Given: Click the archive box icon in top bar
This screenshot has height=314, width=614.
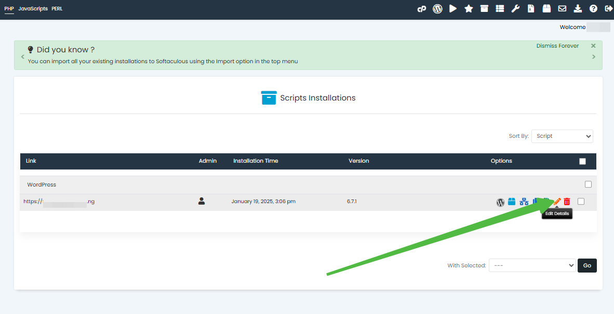Looking at the screenshot, I should [484, 9].
